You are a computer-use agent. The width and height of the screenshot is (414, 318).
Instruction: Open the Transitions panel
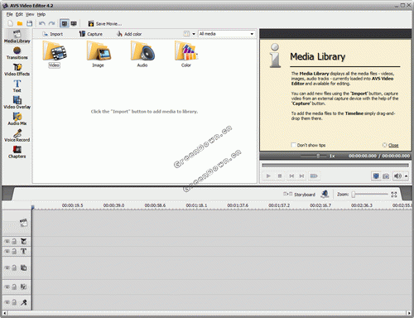[x=17, y=53]
